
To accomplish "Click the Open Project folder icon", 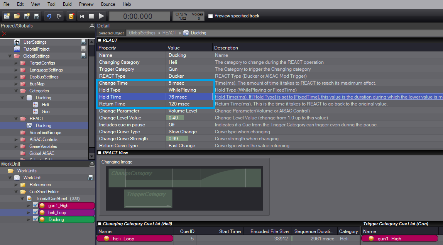I will [17, 16].
